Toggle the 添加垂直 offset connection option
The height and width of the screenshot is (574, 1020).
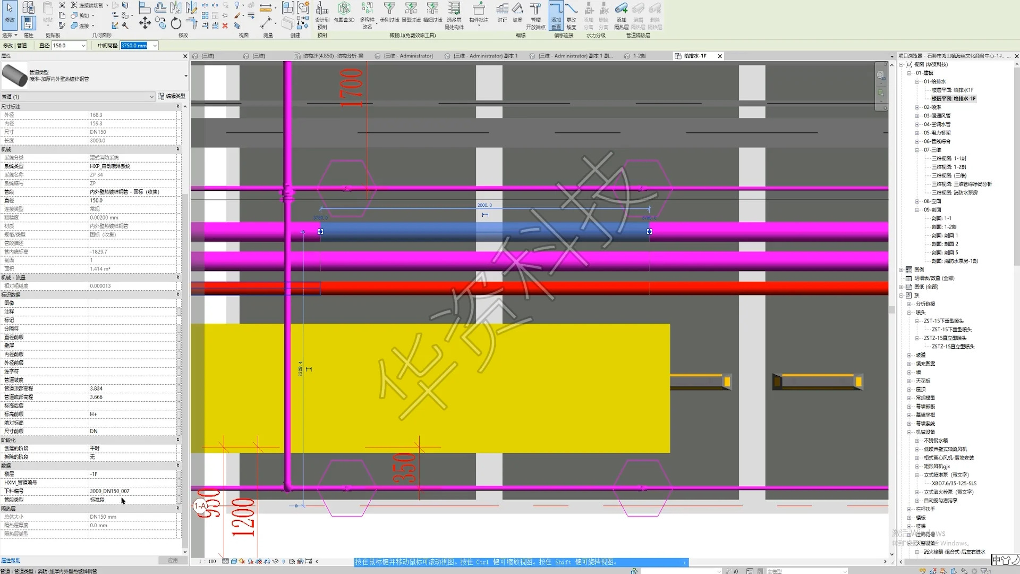(x=556, y=15)
